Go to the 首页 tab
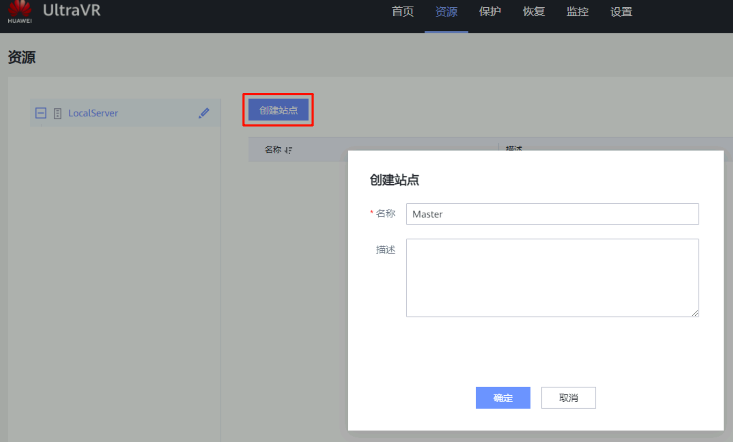733x442 pixels. coord(402,12)
